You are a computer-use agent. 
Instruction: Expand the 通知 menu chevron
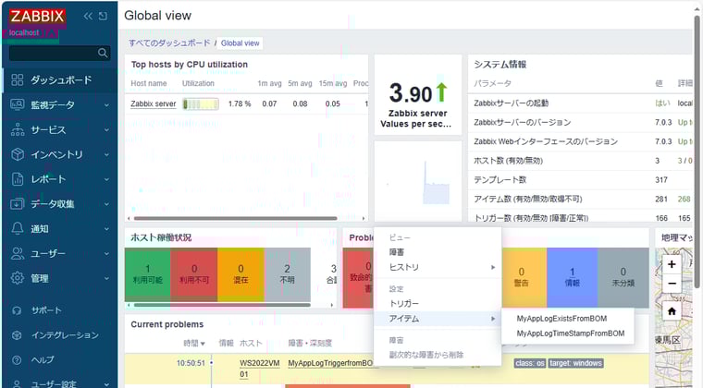[106, 229]
